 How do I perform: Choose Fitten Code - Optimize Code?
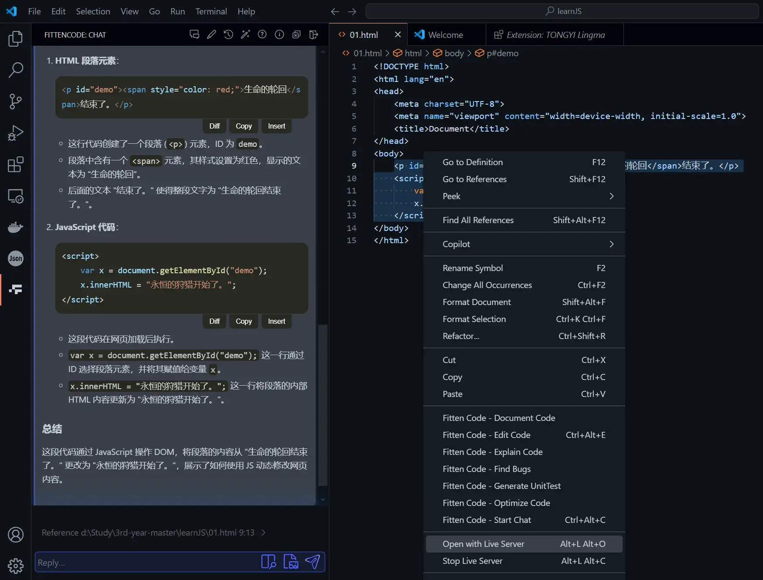(x=524, y=503)
